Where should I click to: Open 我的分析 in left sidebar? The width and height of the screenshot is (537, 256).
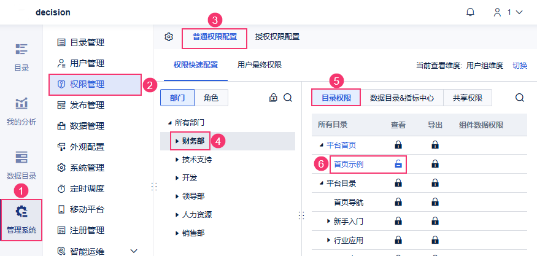[x=21, y=111]
